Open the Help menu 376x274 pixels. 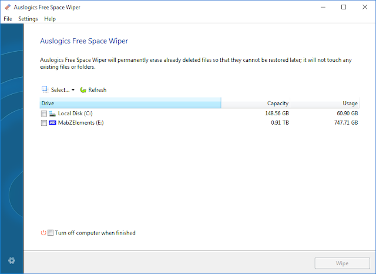[50, 19]
